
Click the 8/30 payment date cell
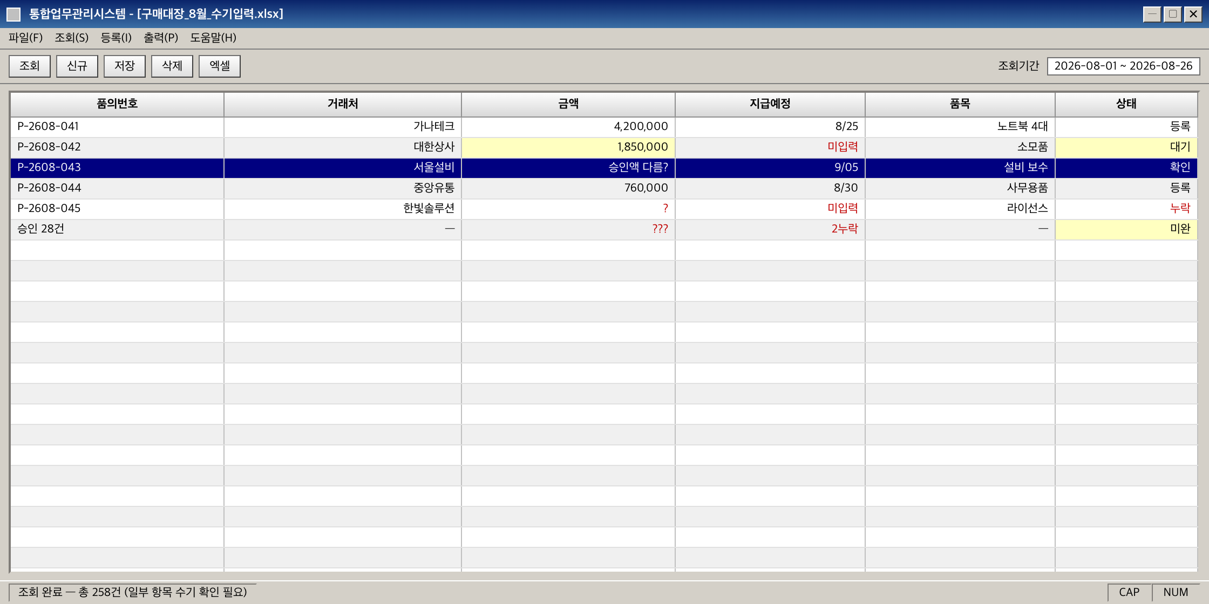(x=770, y=188)
